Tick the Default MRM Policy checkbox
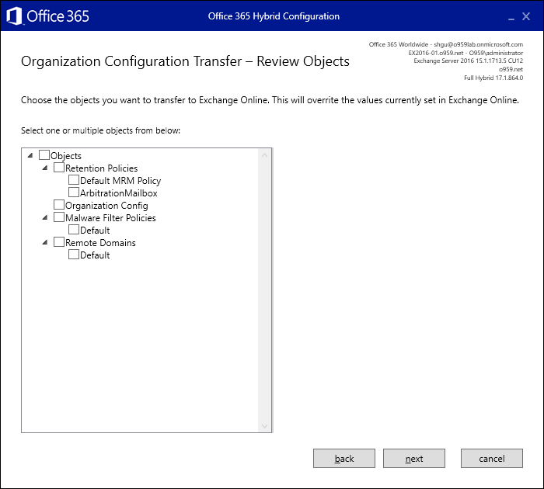The width and height of the screenshot is (544, 489). click(74, 180)
